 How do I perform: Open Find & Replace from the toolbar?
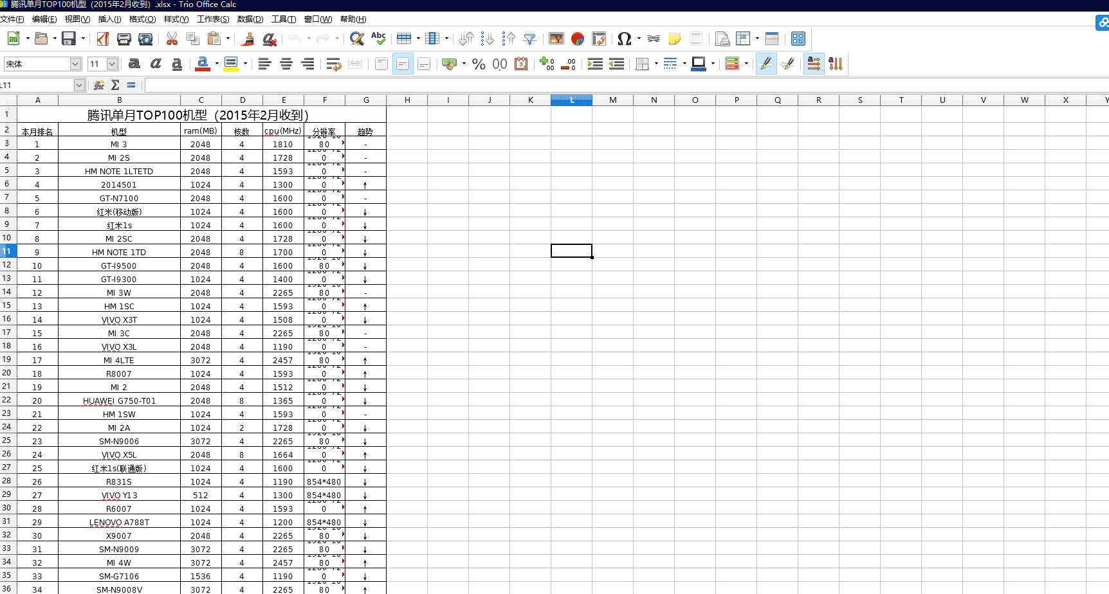[357, 39]
